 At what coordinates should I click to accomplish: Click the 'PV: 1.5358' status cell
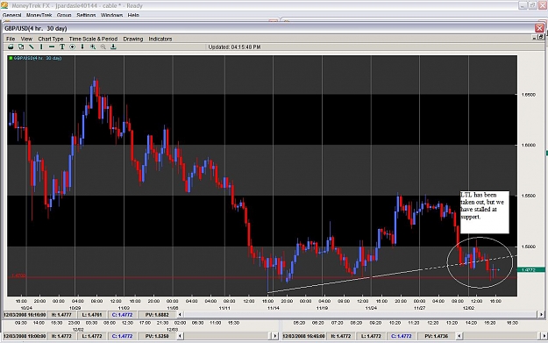pos(157,336)
